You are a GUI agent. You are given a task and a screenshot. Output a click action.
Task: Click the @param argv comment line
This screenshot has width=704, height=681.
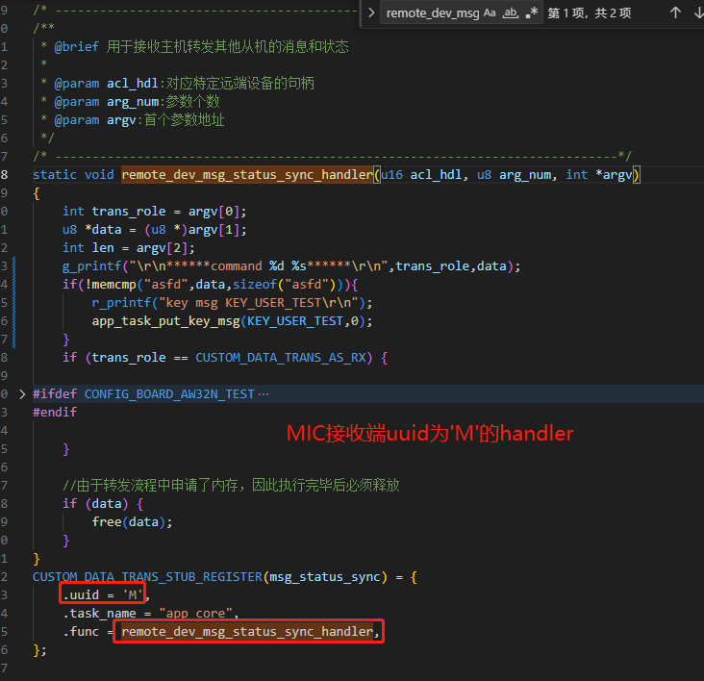[133, 120]
